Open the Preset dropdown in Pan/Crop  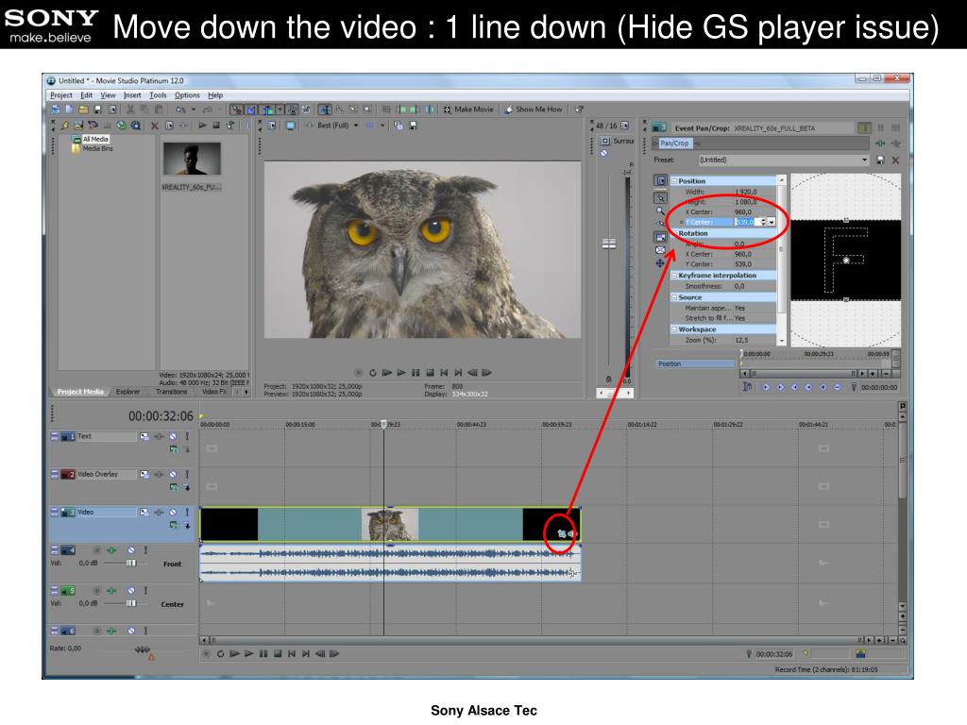863,160
